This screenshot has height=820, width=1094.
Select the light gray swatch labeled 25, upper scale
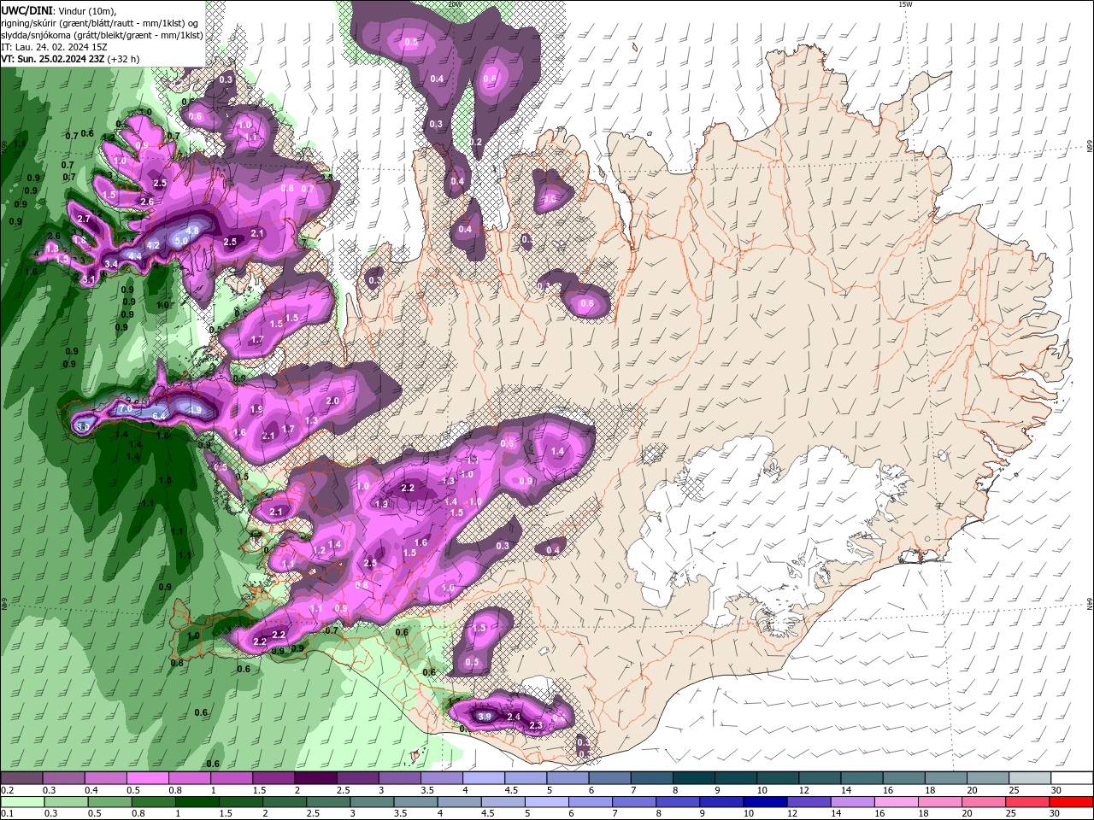click(1030, 778)
